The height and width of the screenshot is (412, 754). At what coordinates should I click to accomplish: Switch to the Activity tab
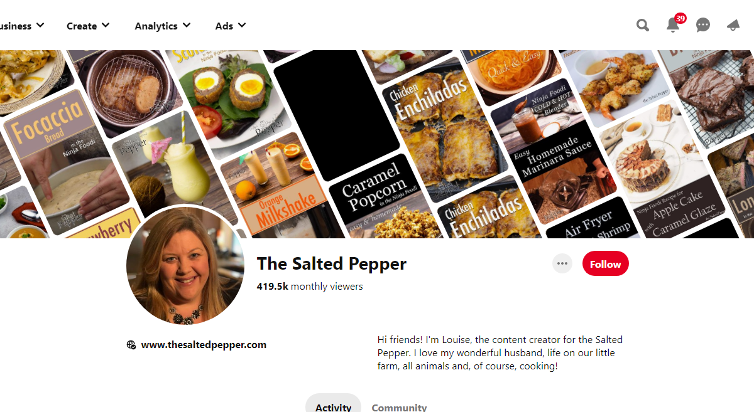333,404
